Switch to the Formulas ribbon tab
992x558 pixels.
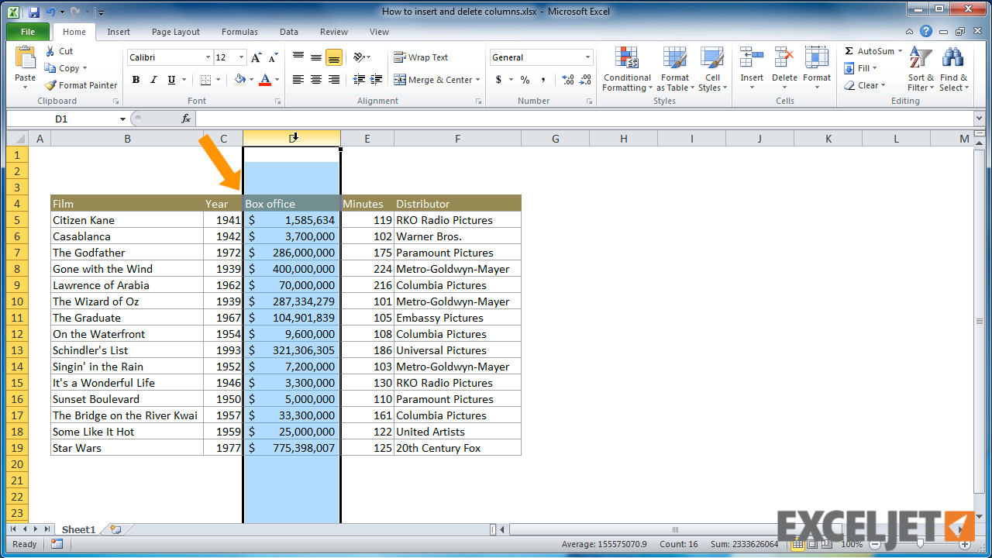[x=239, y=32]
